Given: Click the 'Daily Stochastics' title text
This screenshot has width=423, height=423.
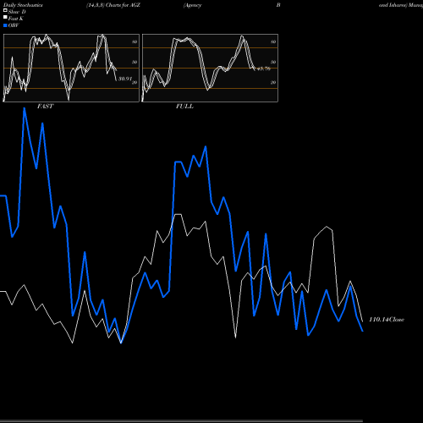Looking at the screenshot, I should [23, 5].
